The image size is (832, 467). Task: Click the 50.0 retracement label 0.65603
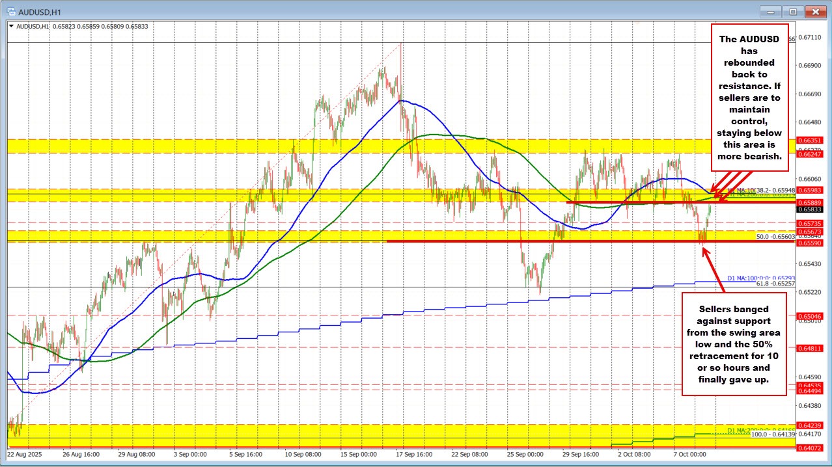click(775, 237)
